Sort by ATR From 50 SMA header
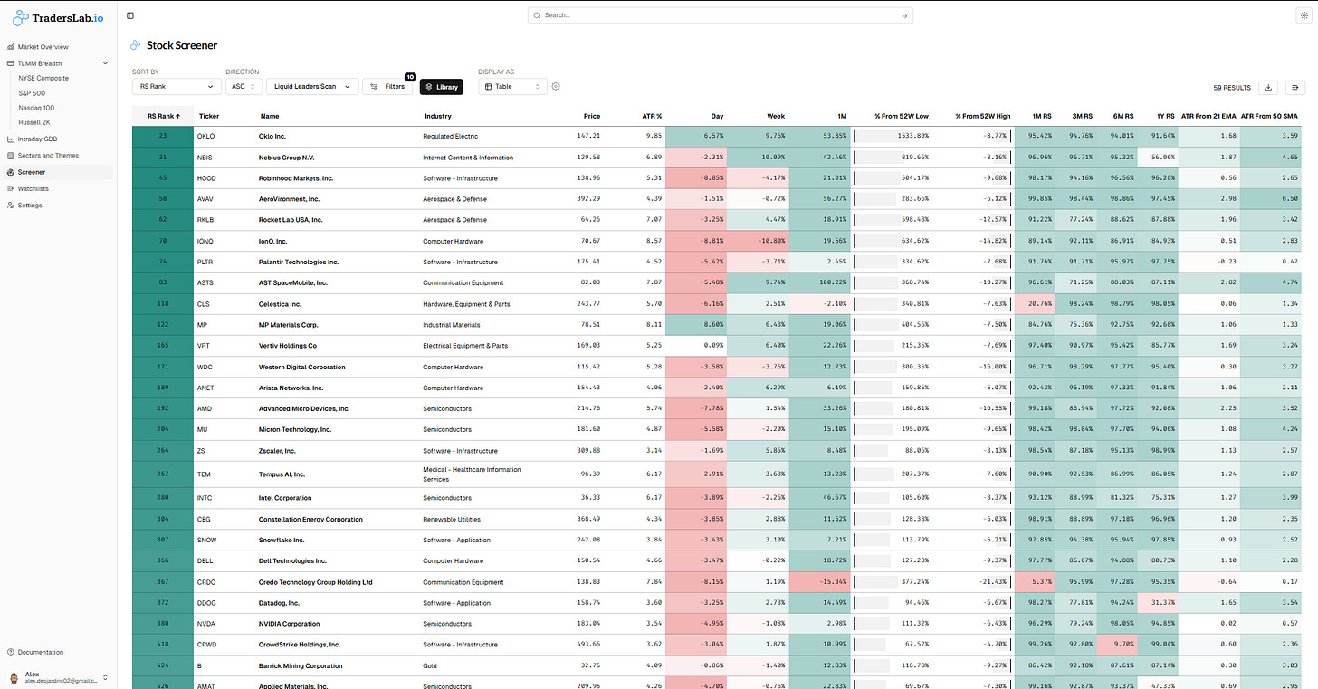Screen dimensions: 1318x689 click(x=1270, y=116)
